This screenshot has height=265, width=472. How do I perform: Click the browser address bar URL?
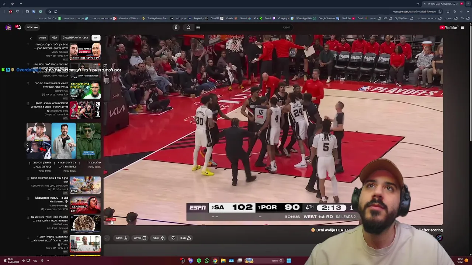414,11
